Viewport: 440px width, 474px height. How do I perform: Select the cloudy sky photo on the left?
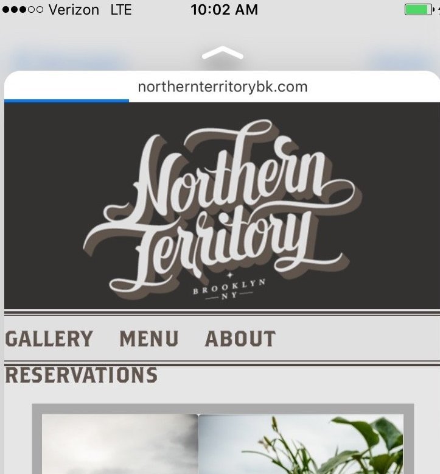point(120,444)
